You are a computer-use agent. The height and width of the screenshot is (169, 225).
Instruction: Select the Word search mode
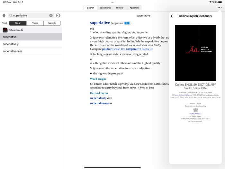(x=18, y=23)
